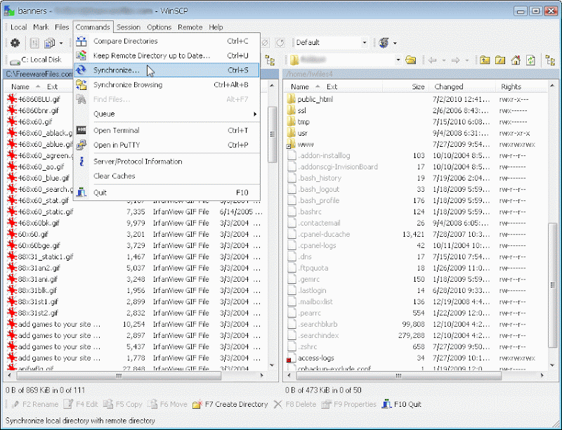
Task: Choose Quit from Commands menu
Action: [x=166, y=193]
